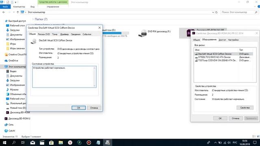Image resolution: width=260 pixels, height=146 pixels.
Task: Select Этот компьютер in navigation pane
Action: click(15, 67)
